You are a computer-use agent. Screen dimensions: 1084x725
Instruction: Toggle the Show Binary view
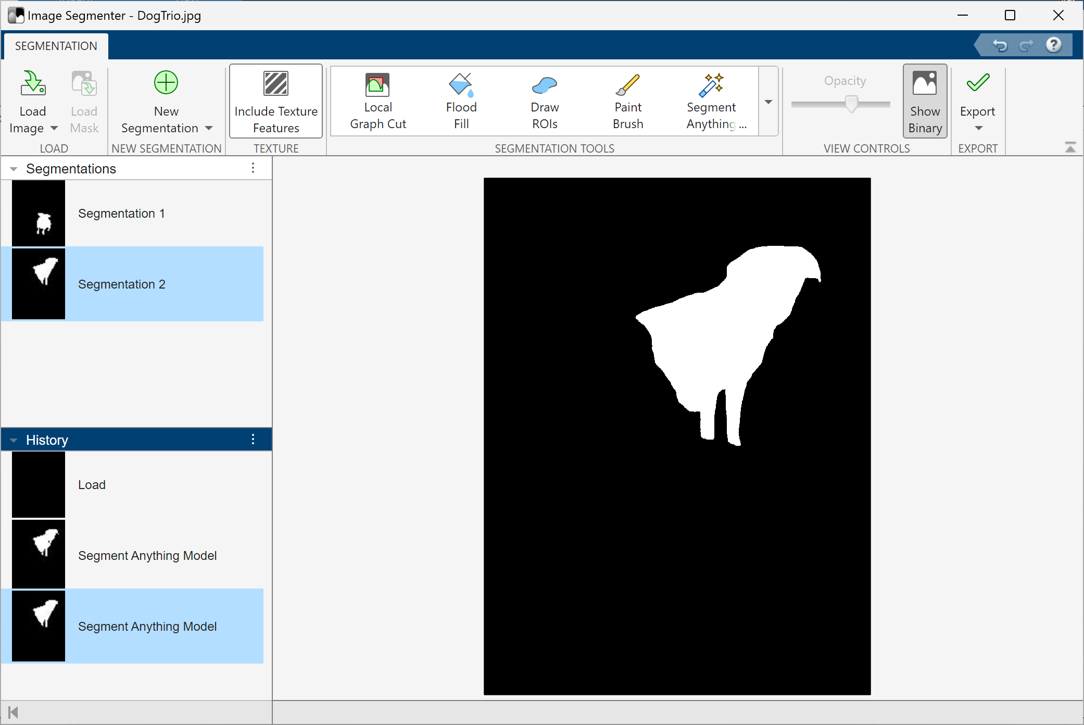[x=924, y=101]
